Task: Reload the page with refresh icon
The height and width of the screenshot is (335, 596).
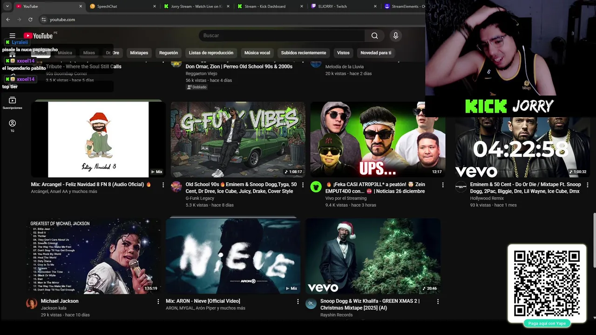Action: [x=30, y=20]
